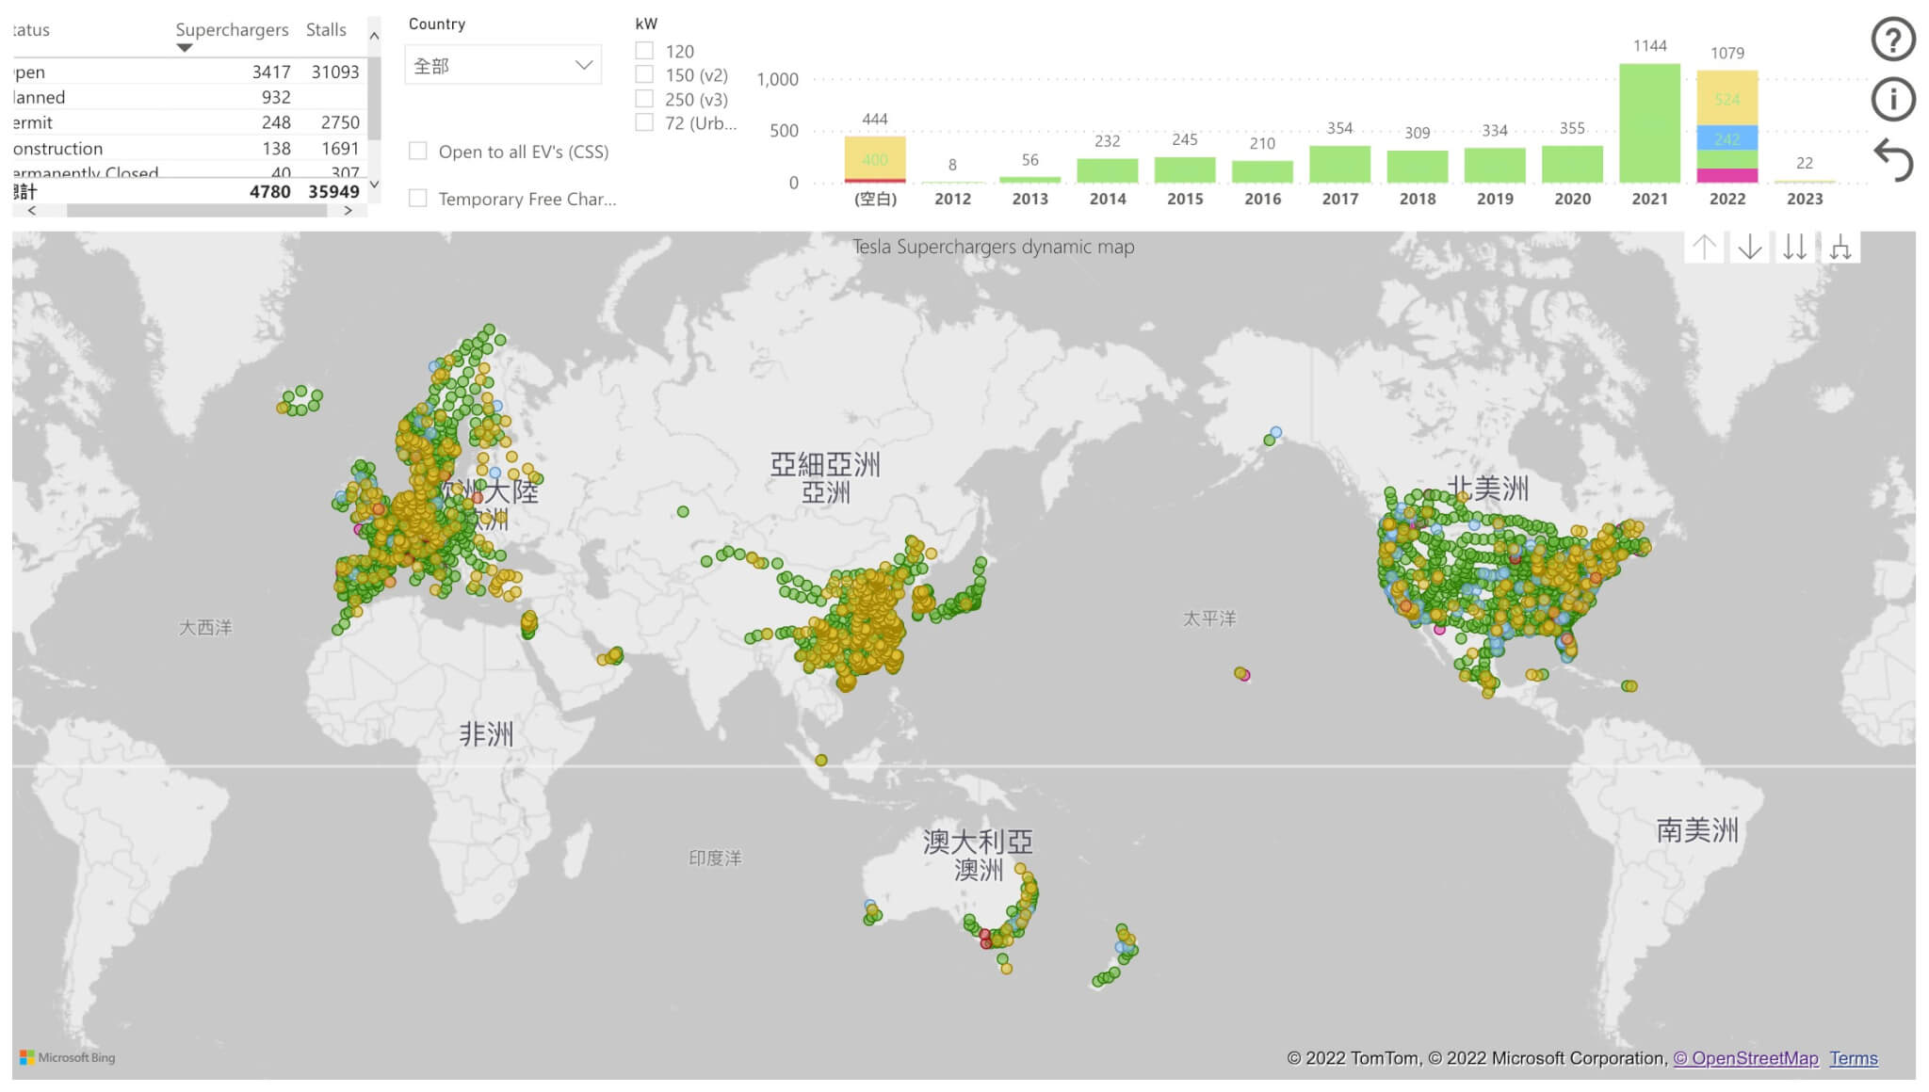Enable Temporary Free Charging checkbox
This screenshot has height=1092, width=1929.
418,198
